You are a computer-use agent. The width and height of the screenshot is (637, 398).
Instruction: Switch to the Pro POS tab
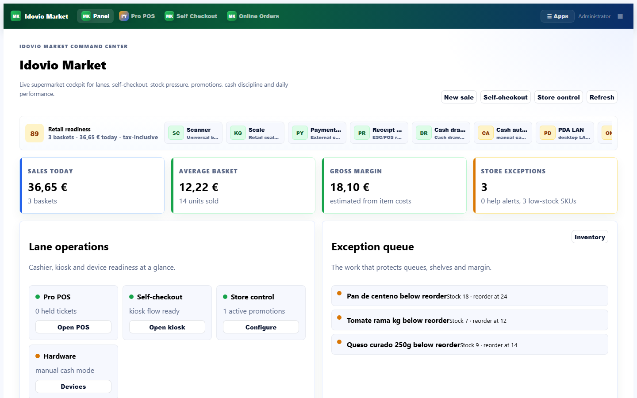[x=137, y=16]
